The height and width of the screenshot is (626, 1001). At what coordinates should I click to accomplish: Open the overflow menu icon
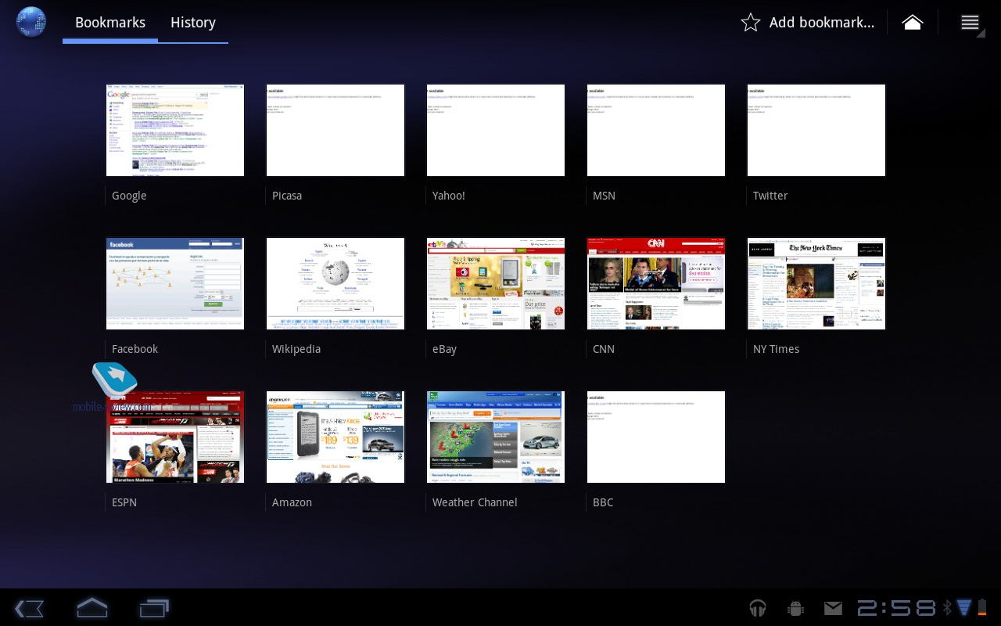tap(970, 23)
